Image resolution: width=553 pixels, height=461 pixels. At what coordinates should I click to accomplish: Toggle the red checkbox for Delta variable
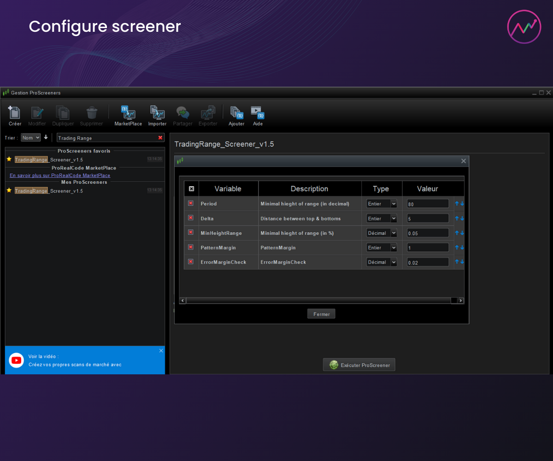191,218
